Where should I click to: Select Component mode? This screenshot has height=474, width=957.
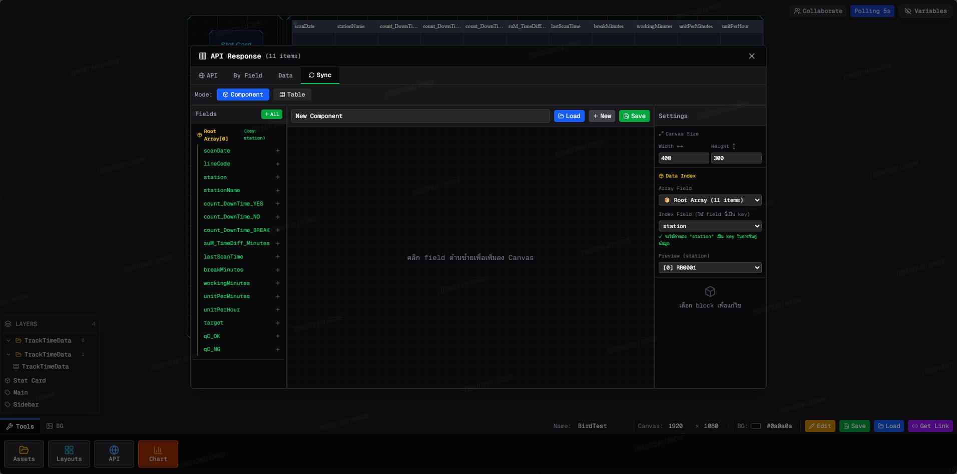tap(243, 94)
